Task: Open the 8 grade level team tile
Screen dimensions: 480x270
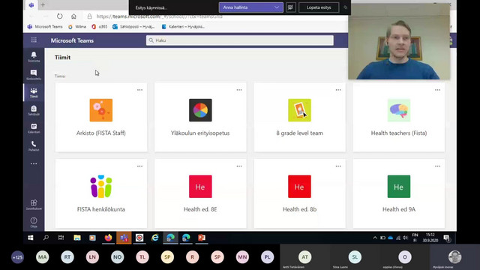Action: pyautogui.click(x=300, y=117)
